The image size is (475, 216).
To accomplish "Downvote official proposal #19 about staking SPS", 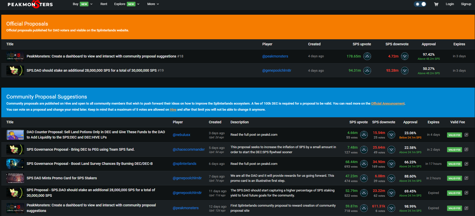I will pyautogui.click(x=405, y=70).
